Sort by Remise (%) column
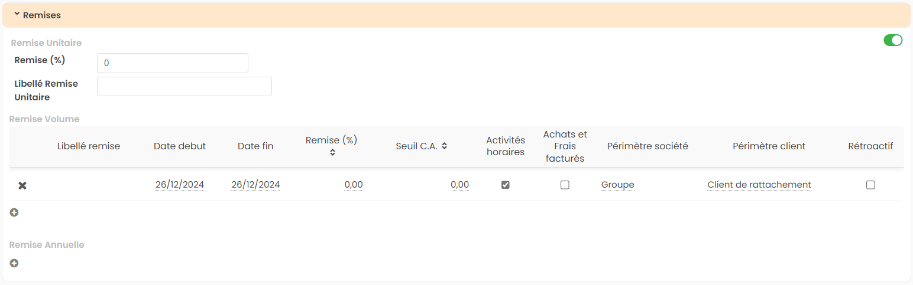This screenshot has width=913, height=285. 332,152
